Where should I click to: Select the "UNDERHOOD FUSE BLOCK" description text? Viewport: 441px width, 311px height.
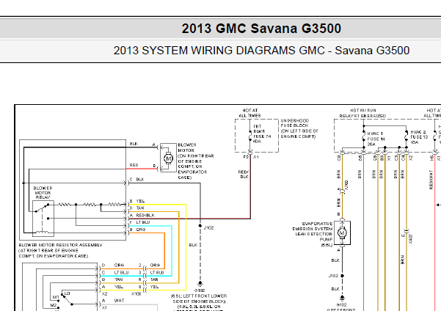pos(299,128)
